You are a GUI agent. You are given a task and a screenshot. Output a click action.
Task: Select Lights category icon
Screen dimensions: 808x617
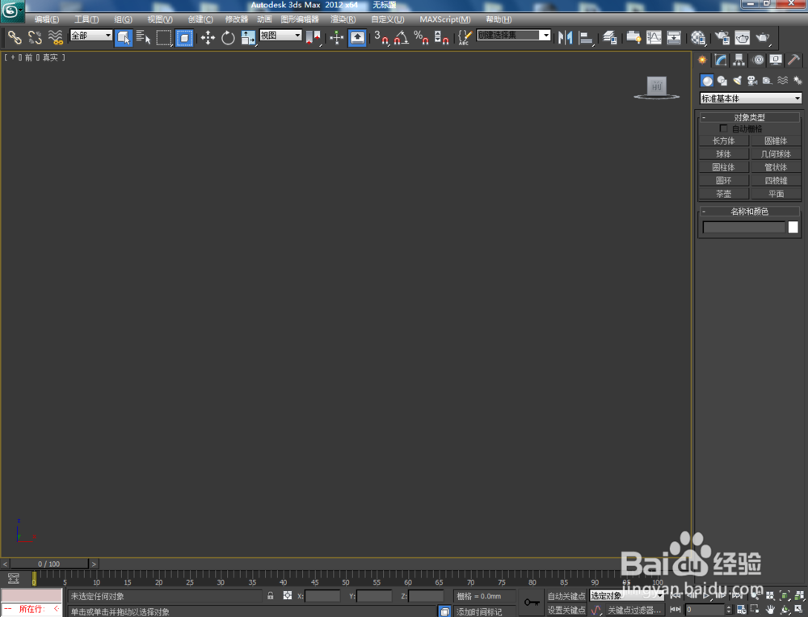[738, 80]
